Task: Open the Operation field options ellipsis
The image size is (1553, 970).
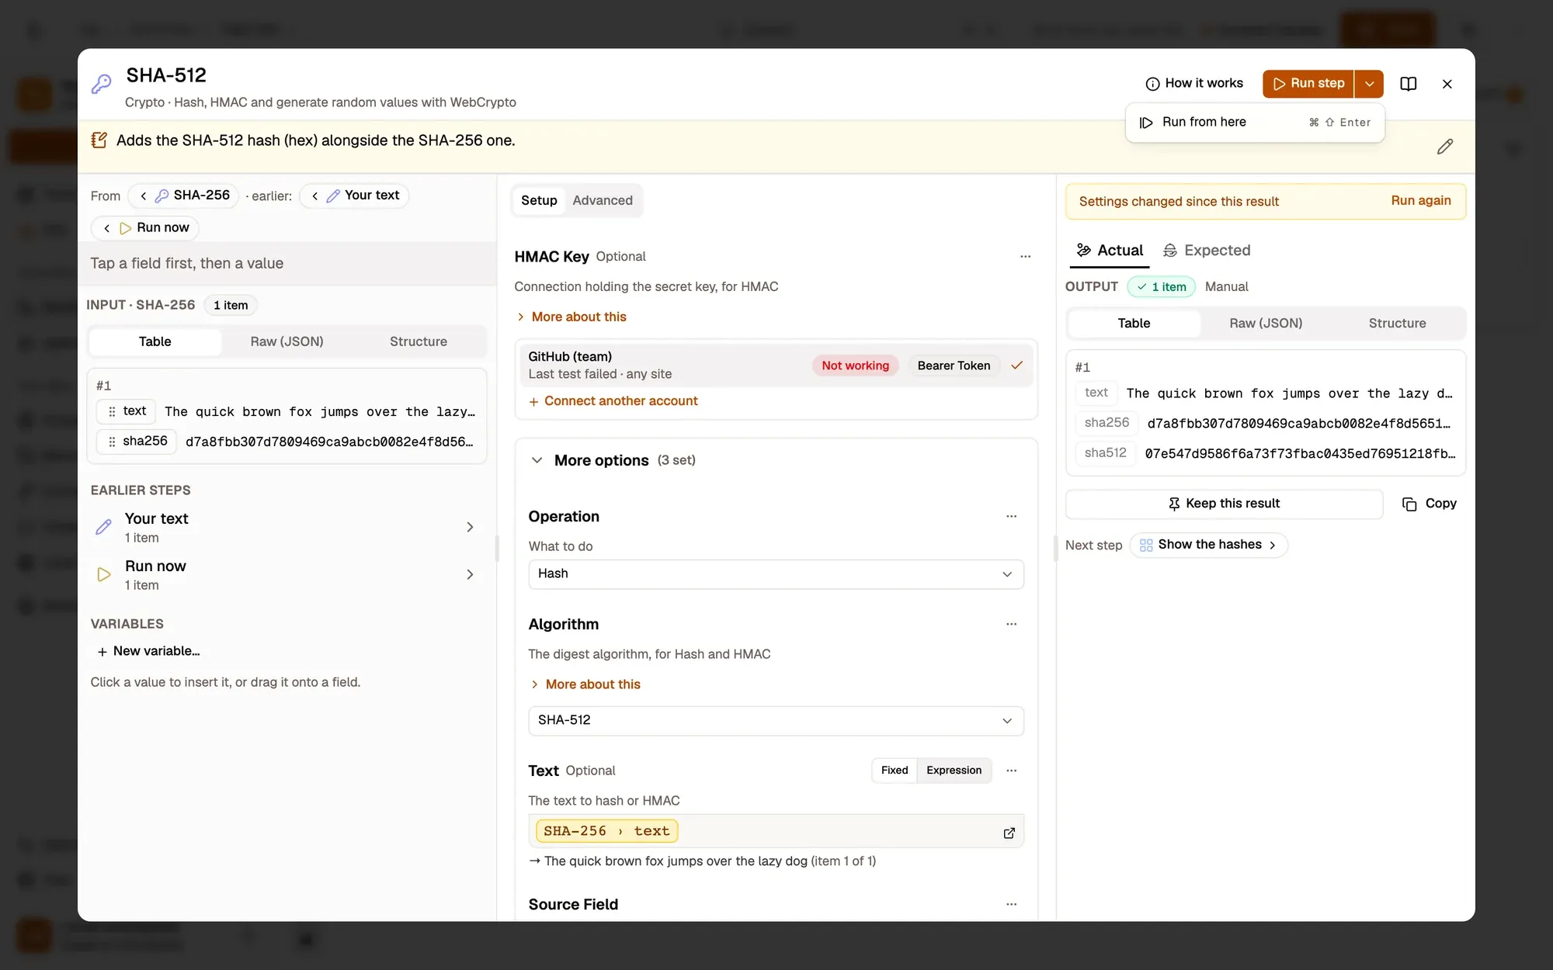Action: [x=1011, y=517]
